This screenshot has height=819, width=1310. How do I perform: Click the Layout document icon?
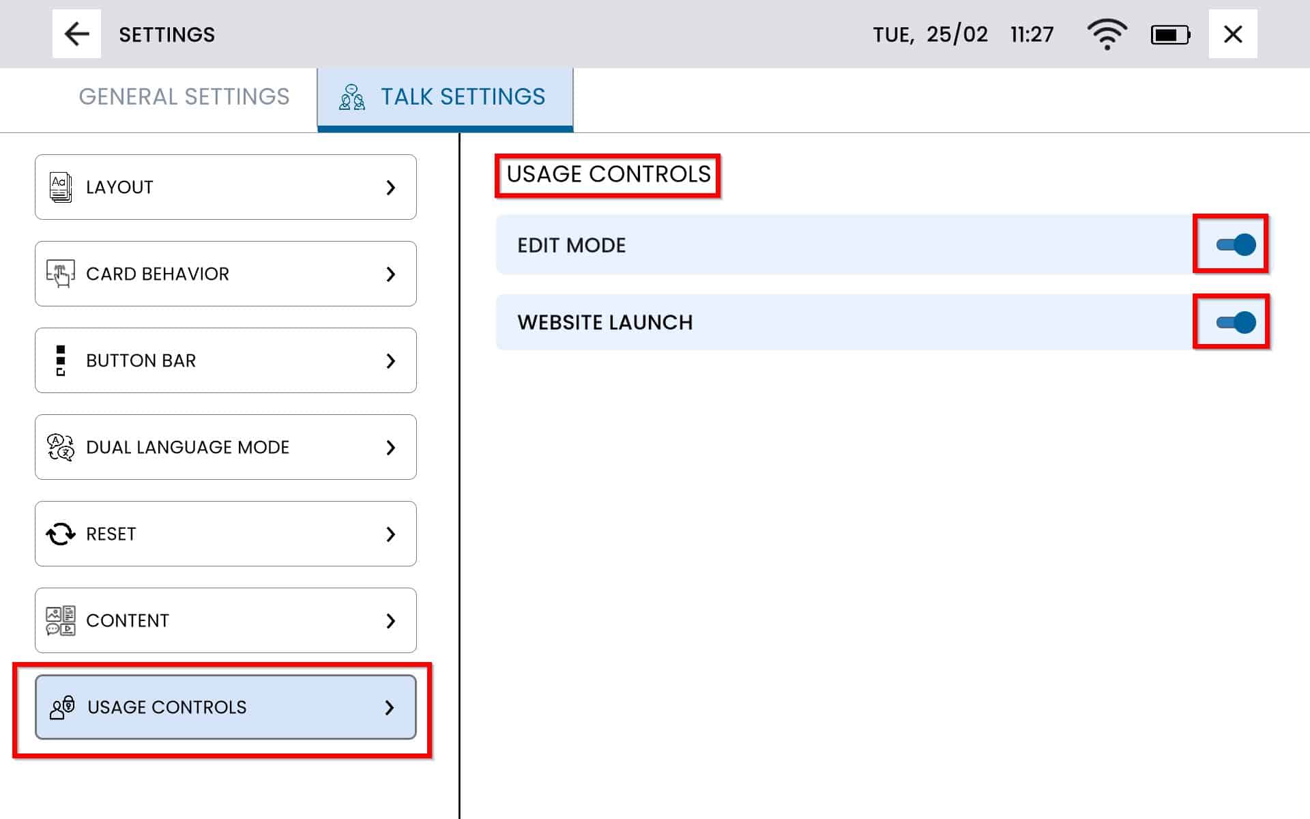coord(60,187)
